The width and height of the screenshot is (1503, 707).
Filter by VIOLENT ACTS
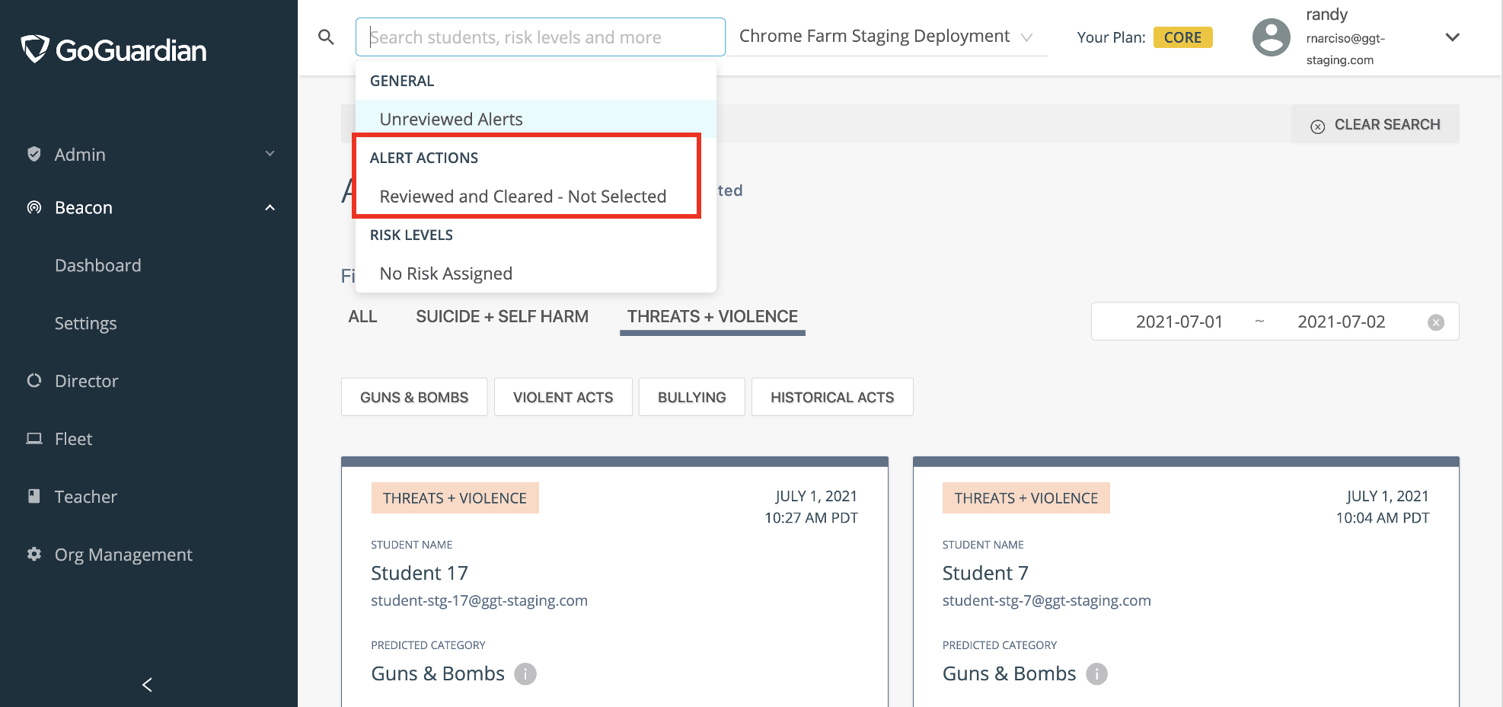[563, 397]
